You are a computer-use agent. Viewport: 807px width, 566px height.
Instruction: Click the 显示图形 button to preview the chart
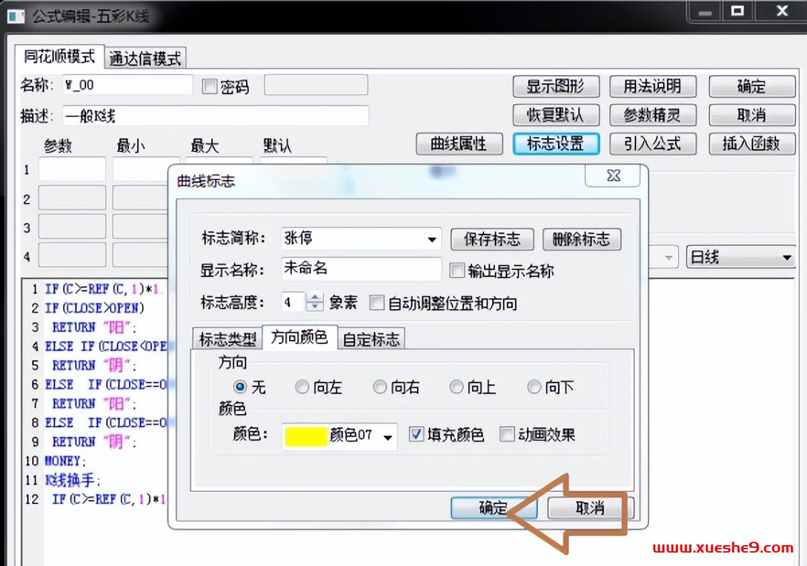pyautogui.click(x=556, y=86)
